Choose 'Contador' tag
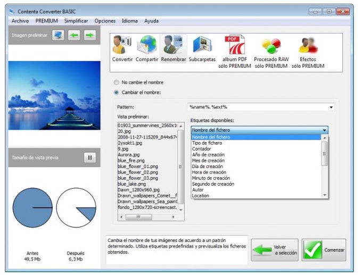Image resolution: width=362 pixels, height=275 pixels. (256, 149)
